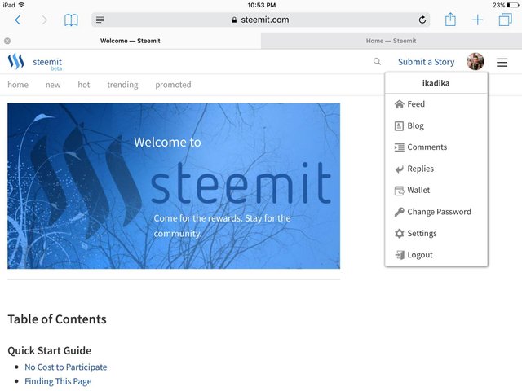Image resolution: width=522 pixels, height=391 pixels.
Task: Click the Replies arrow icon
Action: point(399,169)
